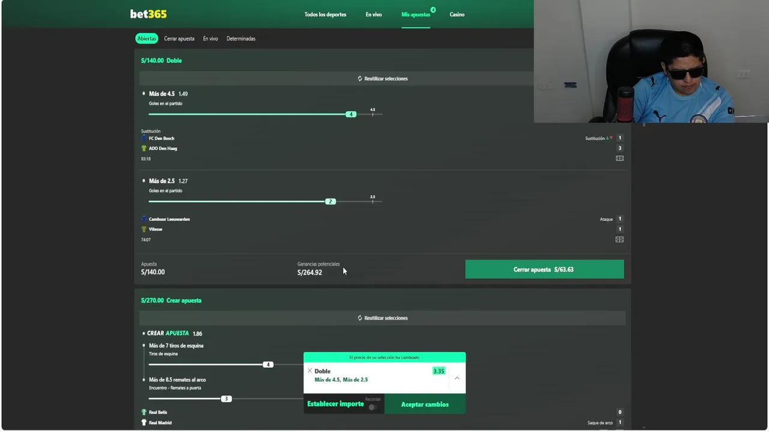Click Más de 7 tiros de esquina

pos(176,346)
